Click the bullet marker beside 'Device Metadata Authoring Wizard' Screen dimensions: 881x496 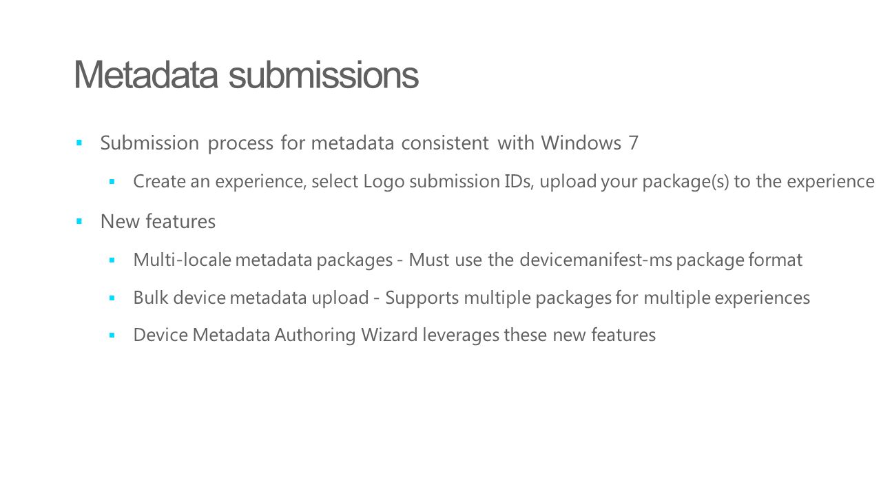click(112, 335)
